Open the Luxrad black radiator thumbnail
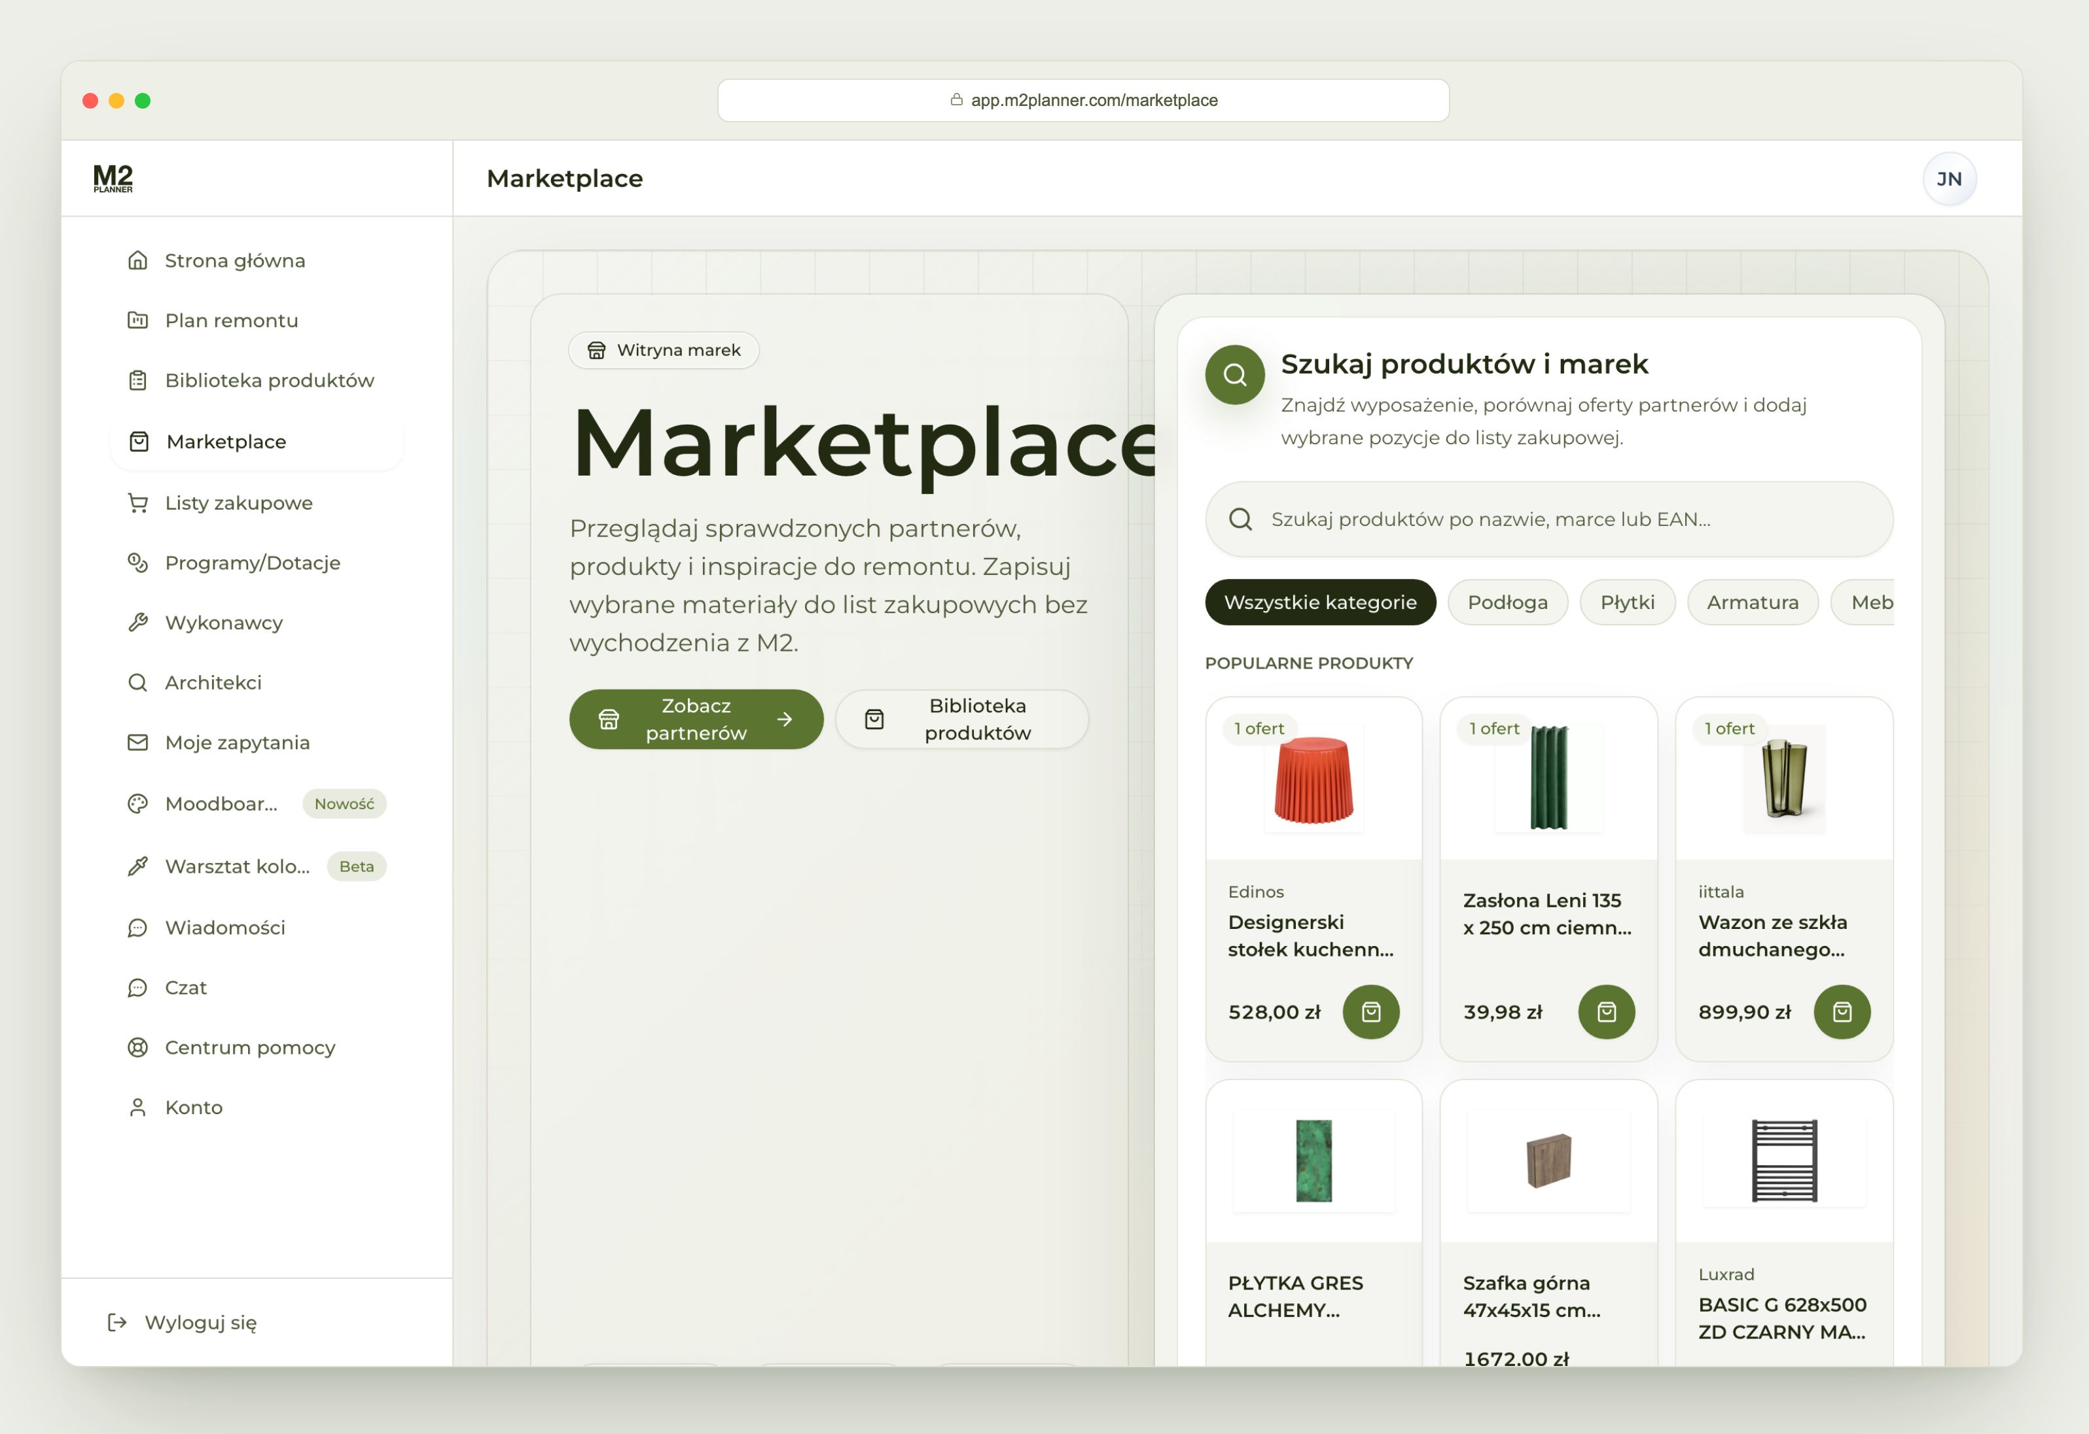 coord(1784,1160)
